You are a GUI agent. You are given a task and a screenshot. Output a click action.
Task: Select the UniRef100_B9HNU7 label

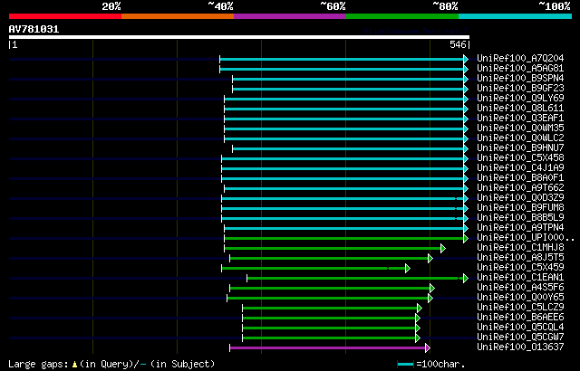point(520,148)
